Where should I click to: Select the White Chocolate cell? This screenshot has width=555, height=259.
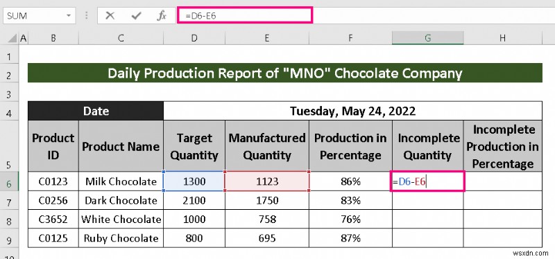click(121, 219)
